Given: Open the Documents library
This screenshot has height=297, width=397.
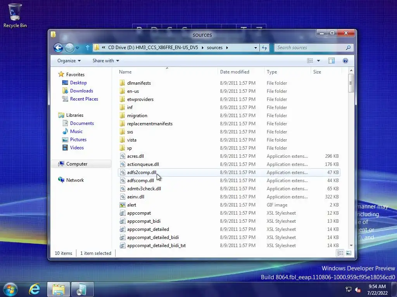Looking at the screenshot, I should click(82, 123).
